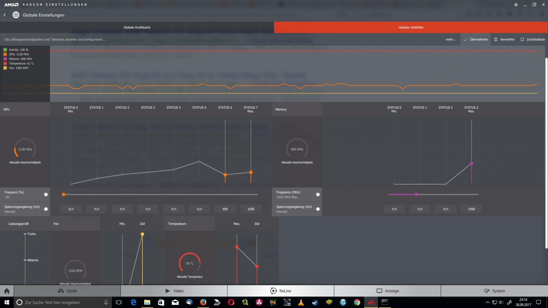Open Opera browser from taskbar

click(231, 302)
